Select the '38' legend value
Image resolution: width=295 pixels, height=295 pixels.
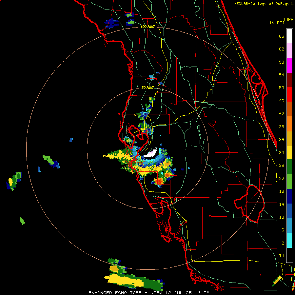pyautogui.click(x=282, y=127)
